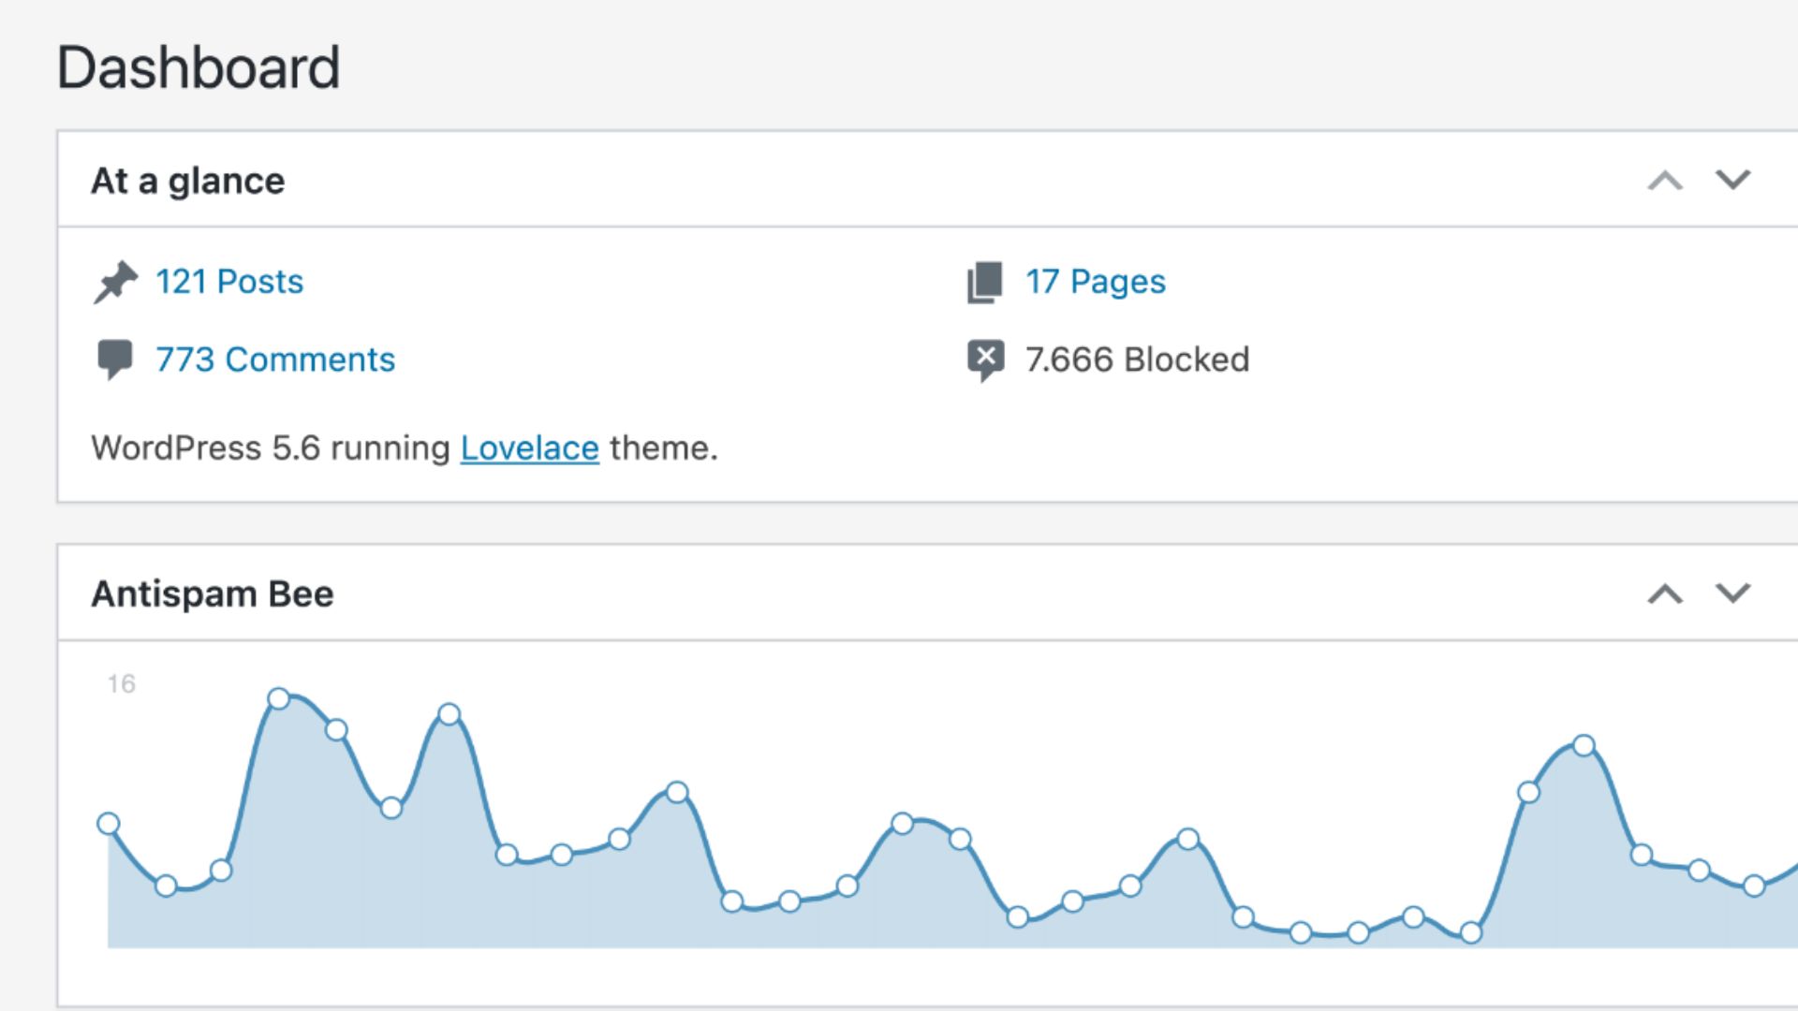Screen dimensions: 1798x1011
Task: Move Antispam Bee widget down
Action: [x=1732, y=593]
